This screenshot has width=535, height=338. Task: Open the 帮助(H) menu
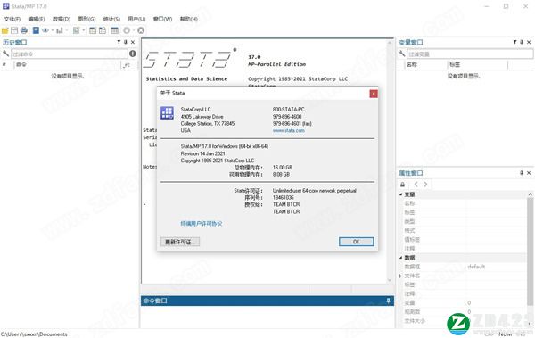[189, 19]
